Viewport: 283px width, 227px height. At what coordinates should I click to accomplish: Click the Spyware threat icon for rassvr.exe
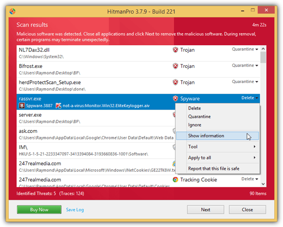click(x=175, y=99)
